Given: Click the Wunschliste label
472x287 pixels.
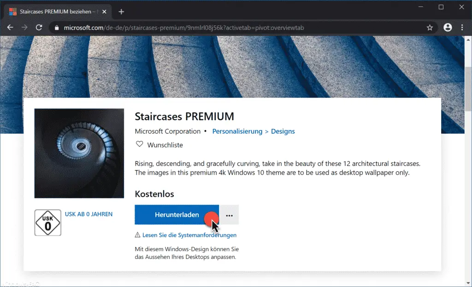Looking at the screenshot, I should click(165, 145).
